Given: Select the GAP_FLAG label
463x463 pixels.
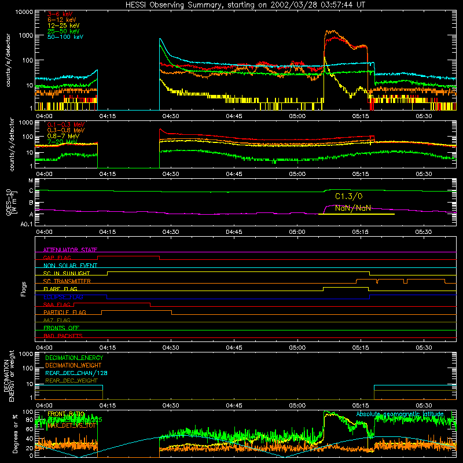Looking at the screenshot, I should 57,258.
